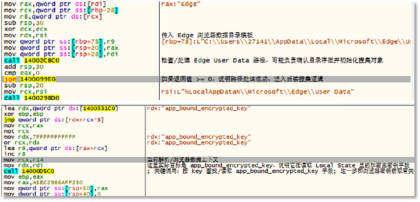
Task: Select the 'call 14000D5C0' instruction
Action: [x=29, y=171]
